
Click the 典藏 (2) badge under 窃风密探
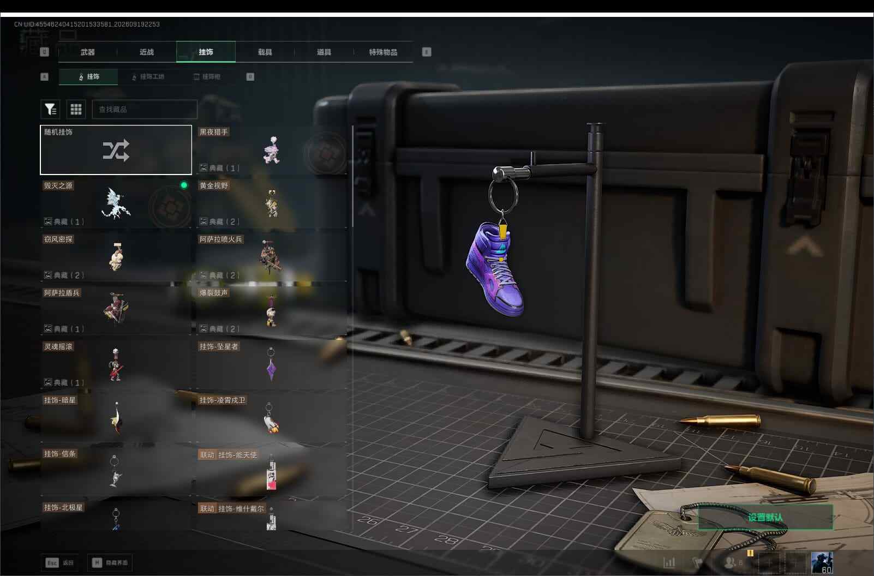64,275
